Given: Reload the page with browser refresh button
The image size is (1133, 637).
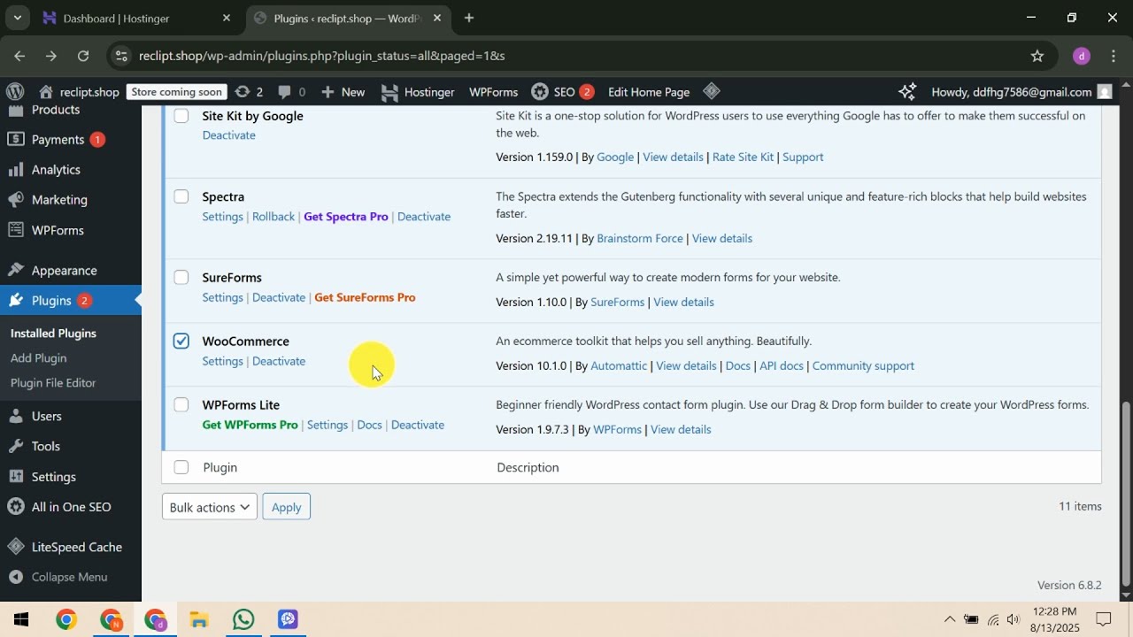Looking at the screenshot, I should pos(83,56).
